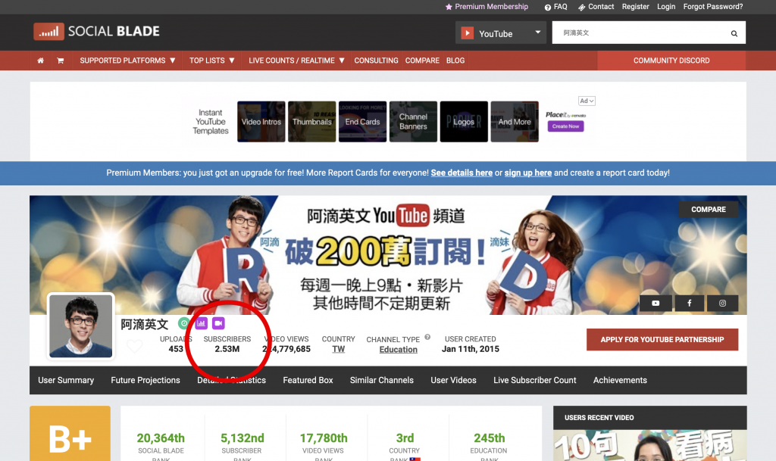This screenshot has width=776, height=461.
Task: Expand the Supported Platforms menu
Action: pyautogui.click(x=127, y=61)
